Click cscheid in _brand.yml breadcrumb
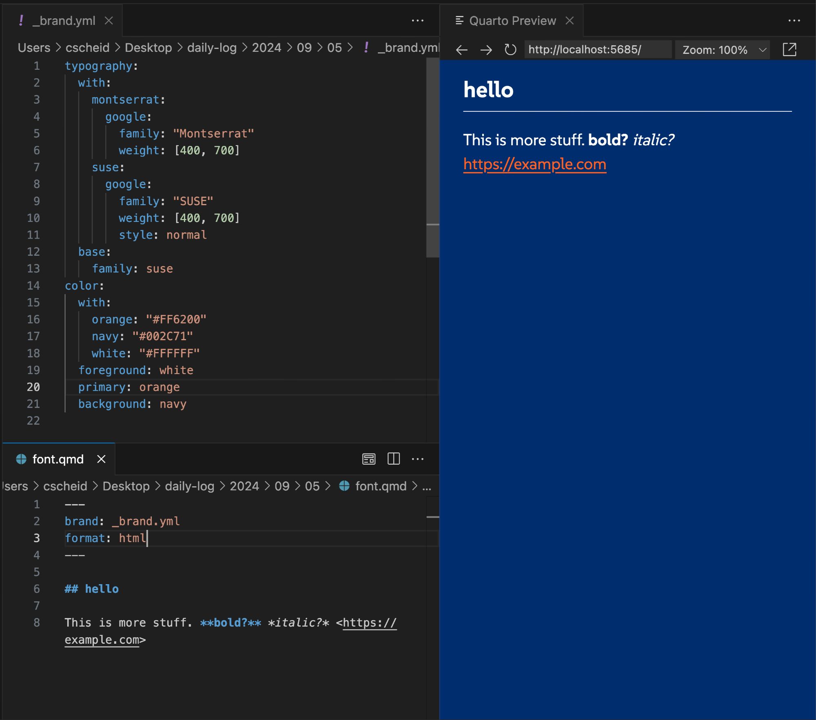The height and width of the screenshot is (720, 816). pos(87,48)
